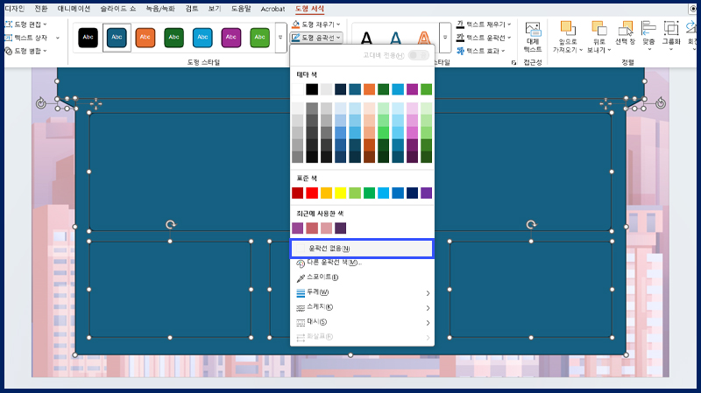Apply the dark green Abc shape style
The image size is (701, 393).
pos(173,38)
